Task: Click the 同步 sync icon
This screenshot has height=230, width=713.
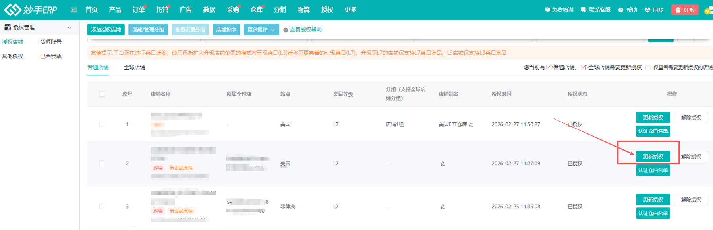Action: [647, 10]
